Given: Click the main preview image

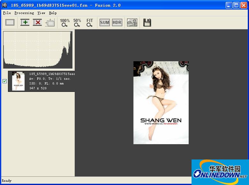Looking at the screenshot, I should (x=161, y=103).
